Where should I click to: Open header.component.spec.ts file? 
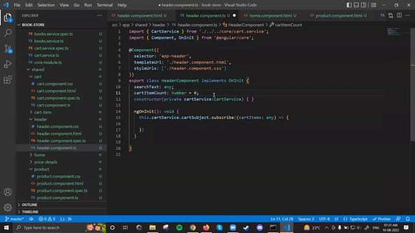pos(61,141)
